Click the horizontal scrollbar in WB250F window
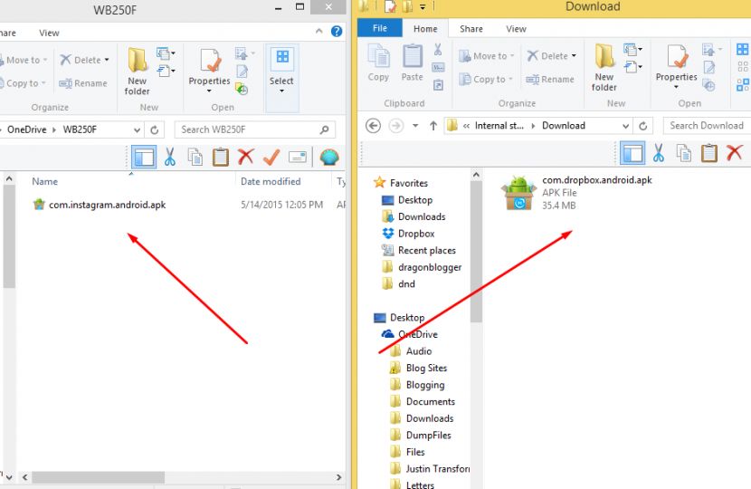The height and width of the screenshot is (489, 751). click(99, 477)
